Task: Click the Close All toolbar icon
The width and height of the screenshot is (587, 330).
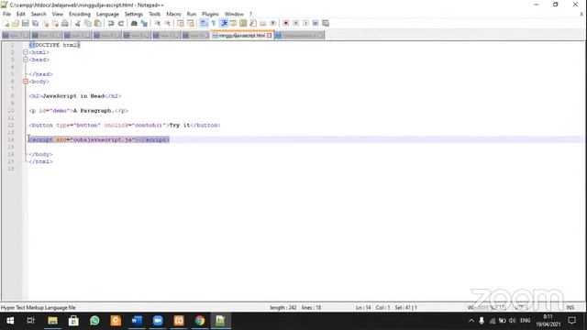Action: (55, 23)
